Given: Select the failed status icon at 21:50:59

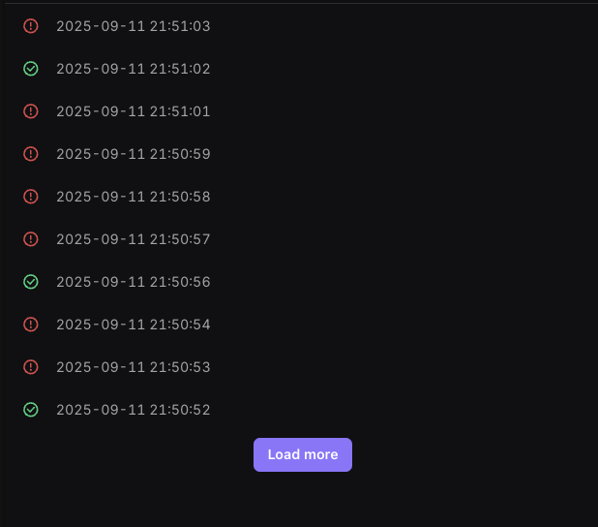Looking at the screenshot, I should (x=31, y=154).
